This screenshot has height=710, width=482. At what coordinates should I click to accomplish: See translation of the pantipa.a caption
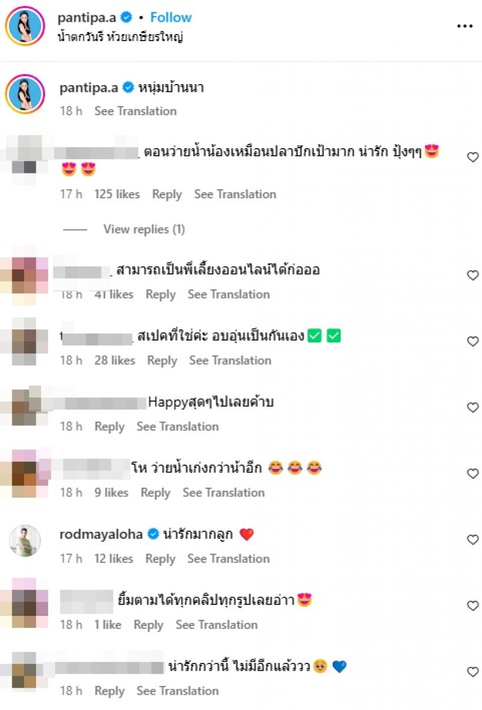pos(135,111)
